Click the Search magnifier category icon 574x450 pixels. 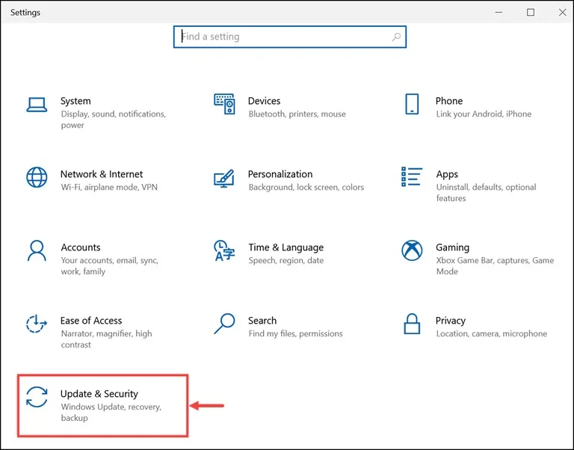point(224,324)
